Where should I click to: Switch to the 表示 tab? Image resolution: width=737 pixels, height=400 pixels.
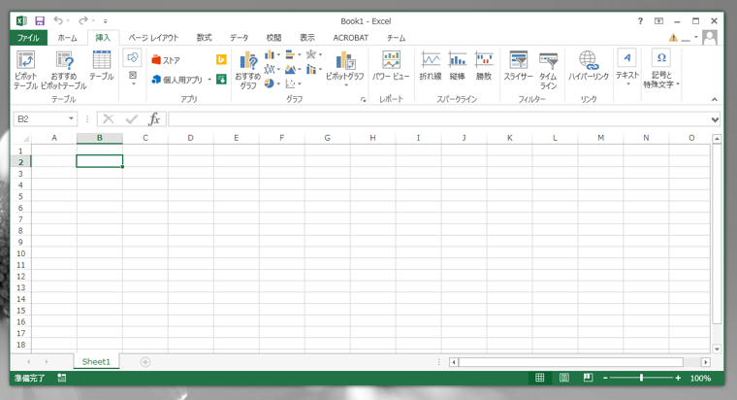[x=307, y=38]
